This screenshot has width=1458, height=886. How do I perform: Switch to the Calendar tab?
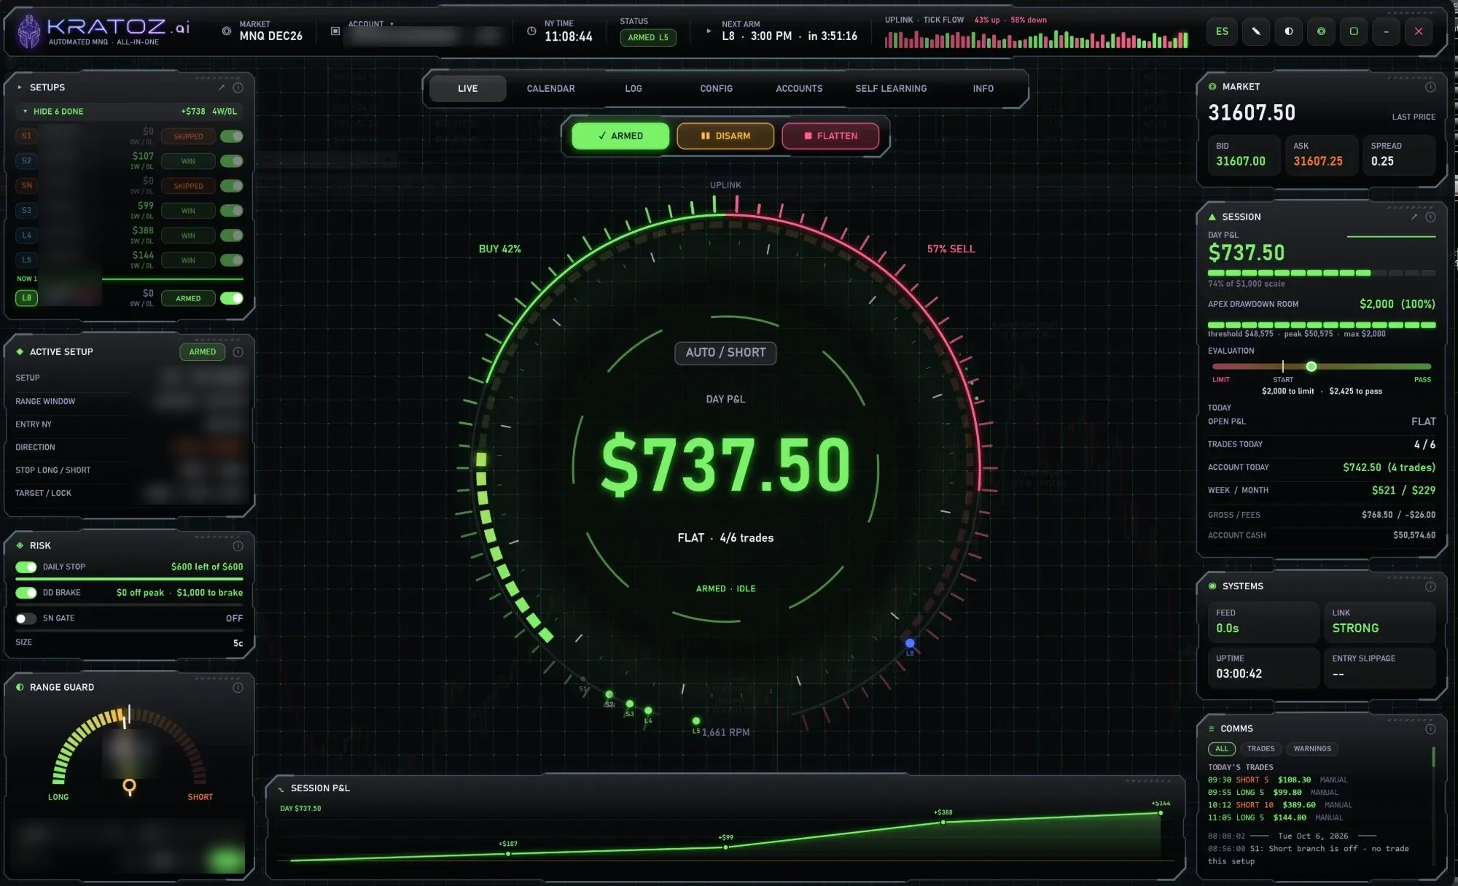[550, 88]
